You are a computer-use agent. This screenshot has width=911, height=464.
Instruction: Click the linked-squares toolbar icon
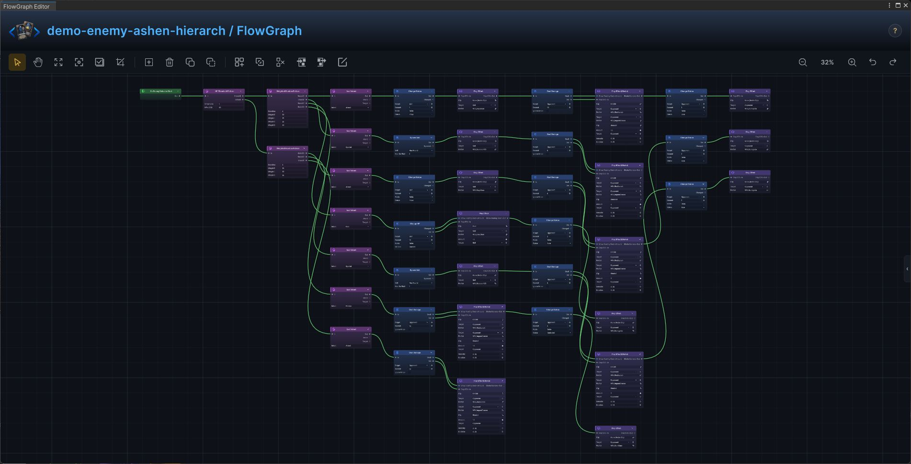pyautogui.click(x=260, y=62)
